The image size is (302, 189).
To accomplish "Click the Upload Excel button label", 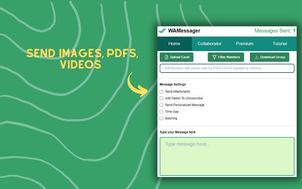I will pos(180,57).
